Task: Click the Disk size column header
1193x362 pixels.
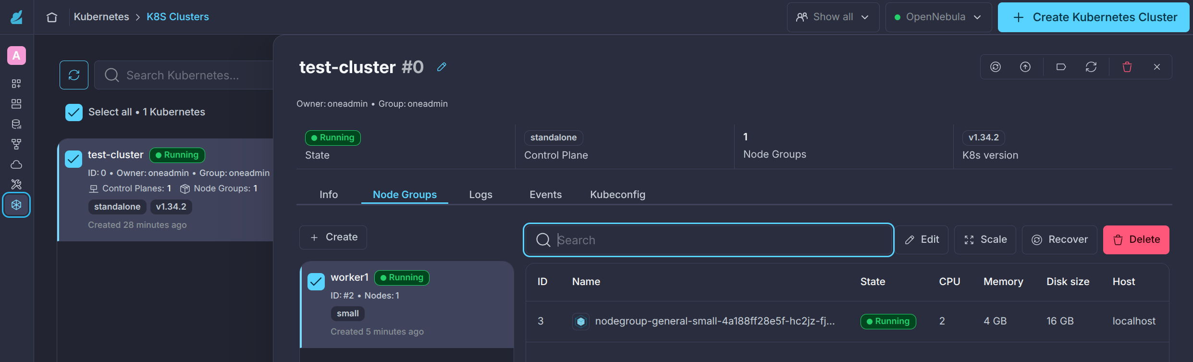Action: [1068, 282]
